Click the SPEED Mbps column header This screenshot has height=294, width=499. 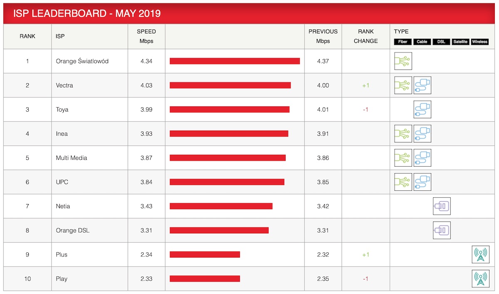pyautogui.click(x=146, y=36)
